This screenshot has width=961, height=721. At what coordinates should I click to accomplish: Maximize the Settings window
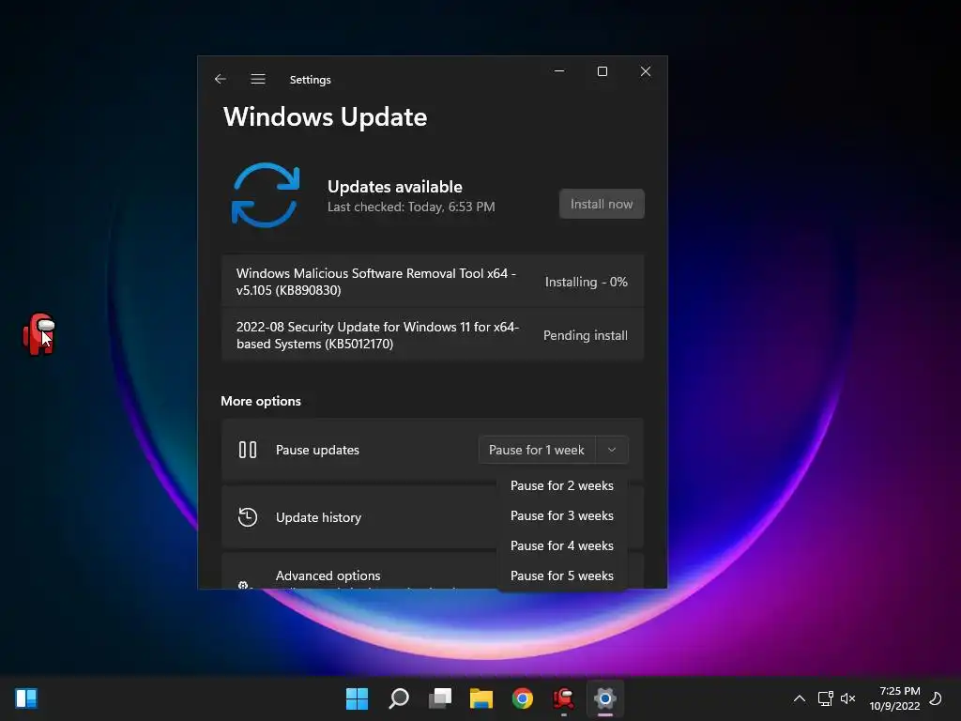tap(603, 71)
